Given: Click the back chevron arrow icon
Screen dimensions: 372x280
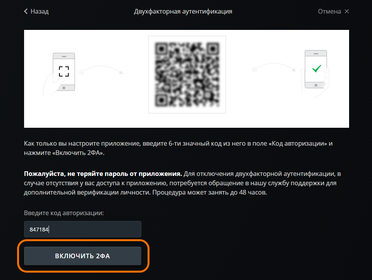Looking at the screenshot, I should tap(26, 11).
